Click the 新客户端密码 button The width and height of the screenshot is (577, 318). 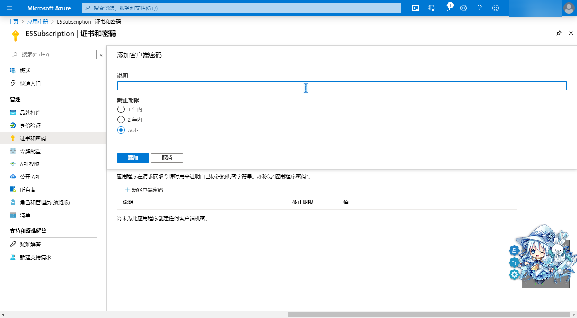click(144, 190)
